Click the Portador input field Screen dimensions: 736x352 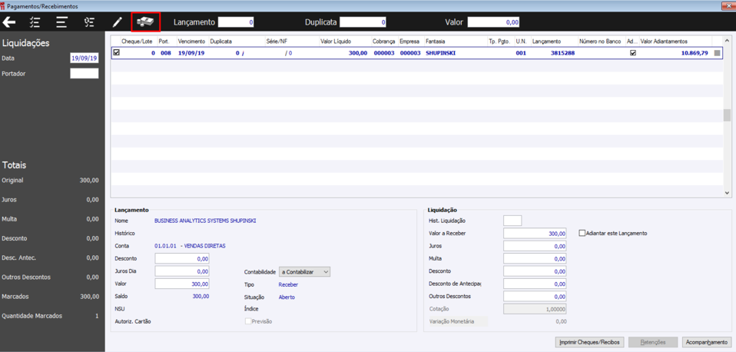(85, 73)
